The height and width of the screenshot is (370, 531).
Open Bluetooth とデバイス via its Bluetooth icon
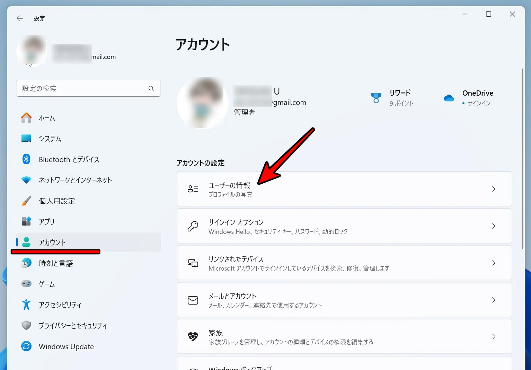(26, 159)
